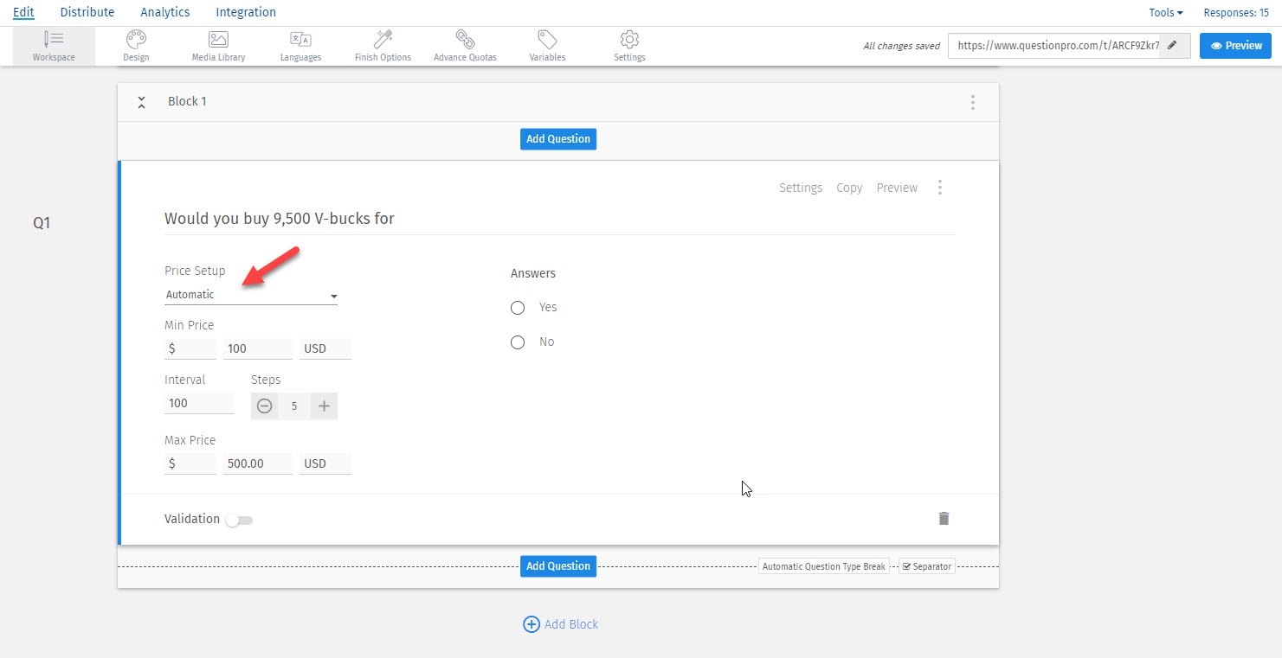1282x658 pixels.
Task: Open the Advance Quotas icon
Action: [466, 40]
